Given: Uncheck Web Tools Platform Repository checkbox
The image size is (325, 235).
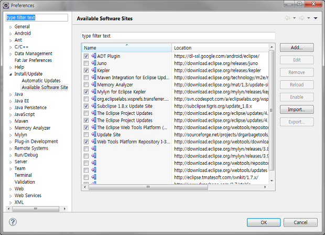Looking at the screenshot, I should click(86, 142).
